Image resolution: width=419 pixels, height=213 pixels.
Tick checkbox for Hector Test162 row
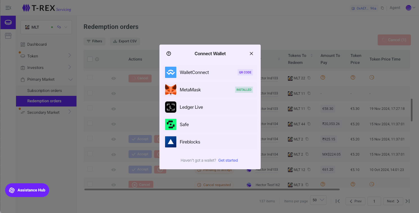pyautogui.click(x=90, y=184)
